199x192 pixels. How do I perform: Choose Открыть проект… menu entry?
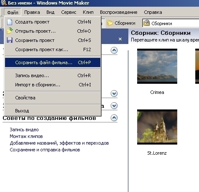pyautogui.click(x=53, y=31)
